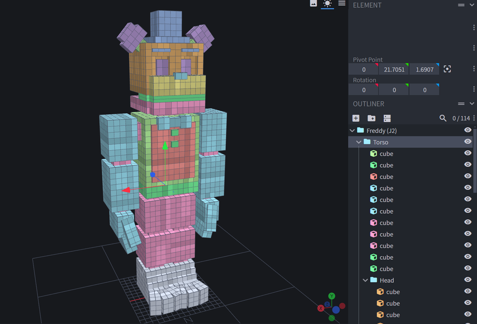
Task: Click the 'OUTLINER' panel title
Action: tap(368, 104)
